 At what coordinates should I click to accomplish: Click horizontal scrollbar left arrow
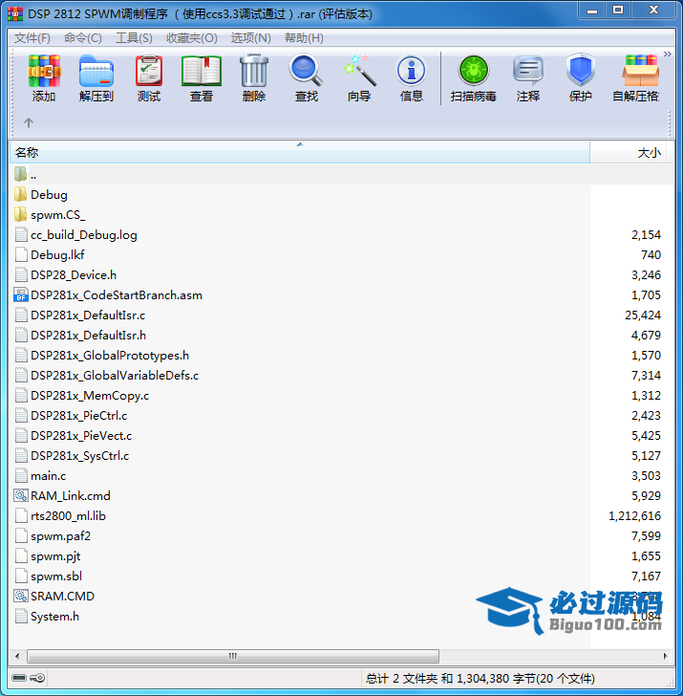tap(17, 656)
